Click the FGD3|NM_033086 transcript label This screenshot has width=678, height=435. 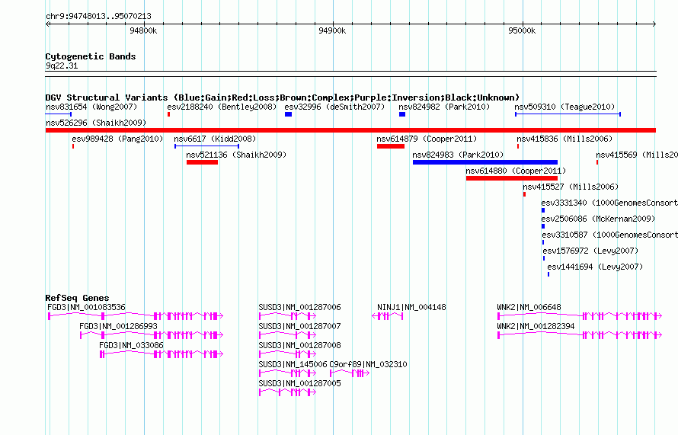point(132,345)
